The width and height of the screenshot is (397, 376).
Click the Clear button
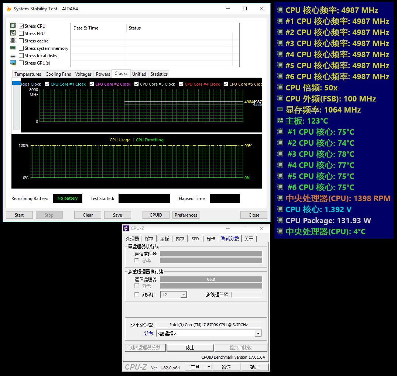[x=88, y=215]
